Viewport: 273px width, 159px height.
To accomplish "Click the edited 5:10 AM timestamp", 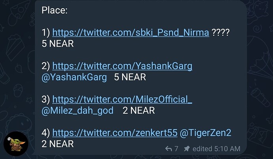I will 217,149.
